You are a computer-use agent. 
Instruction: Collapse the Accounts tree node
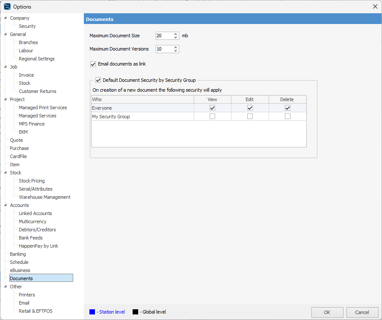[5, 205]
